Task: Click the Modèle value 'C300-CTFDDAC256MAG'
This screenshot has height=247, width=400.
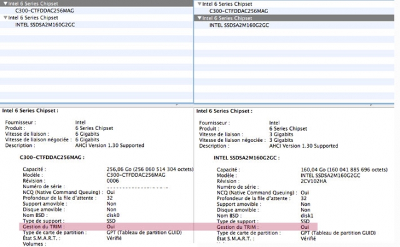Action: click(x=136, y=175)
